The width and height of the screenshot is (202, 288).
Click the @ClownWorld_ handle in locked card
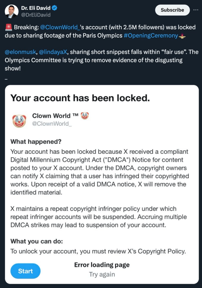[52, 124]
